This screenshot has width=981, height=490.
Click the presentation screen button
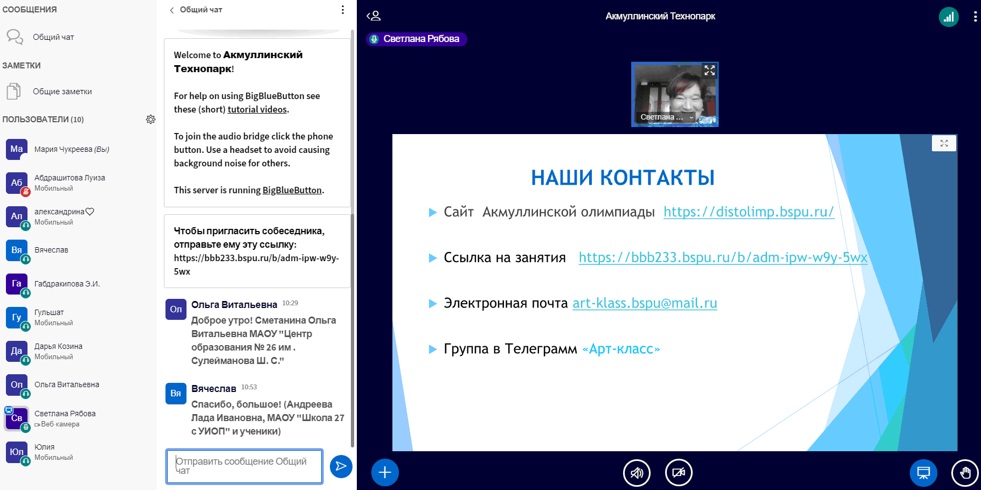point(923,473)
